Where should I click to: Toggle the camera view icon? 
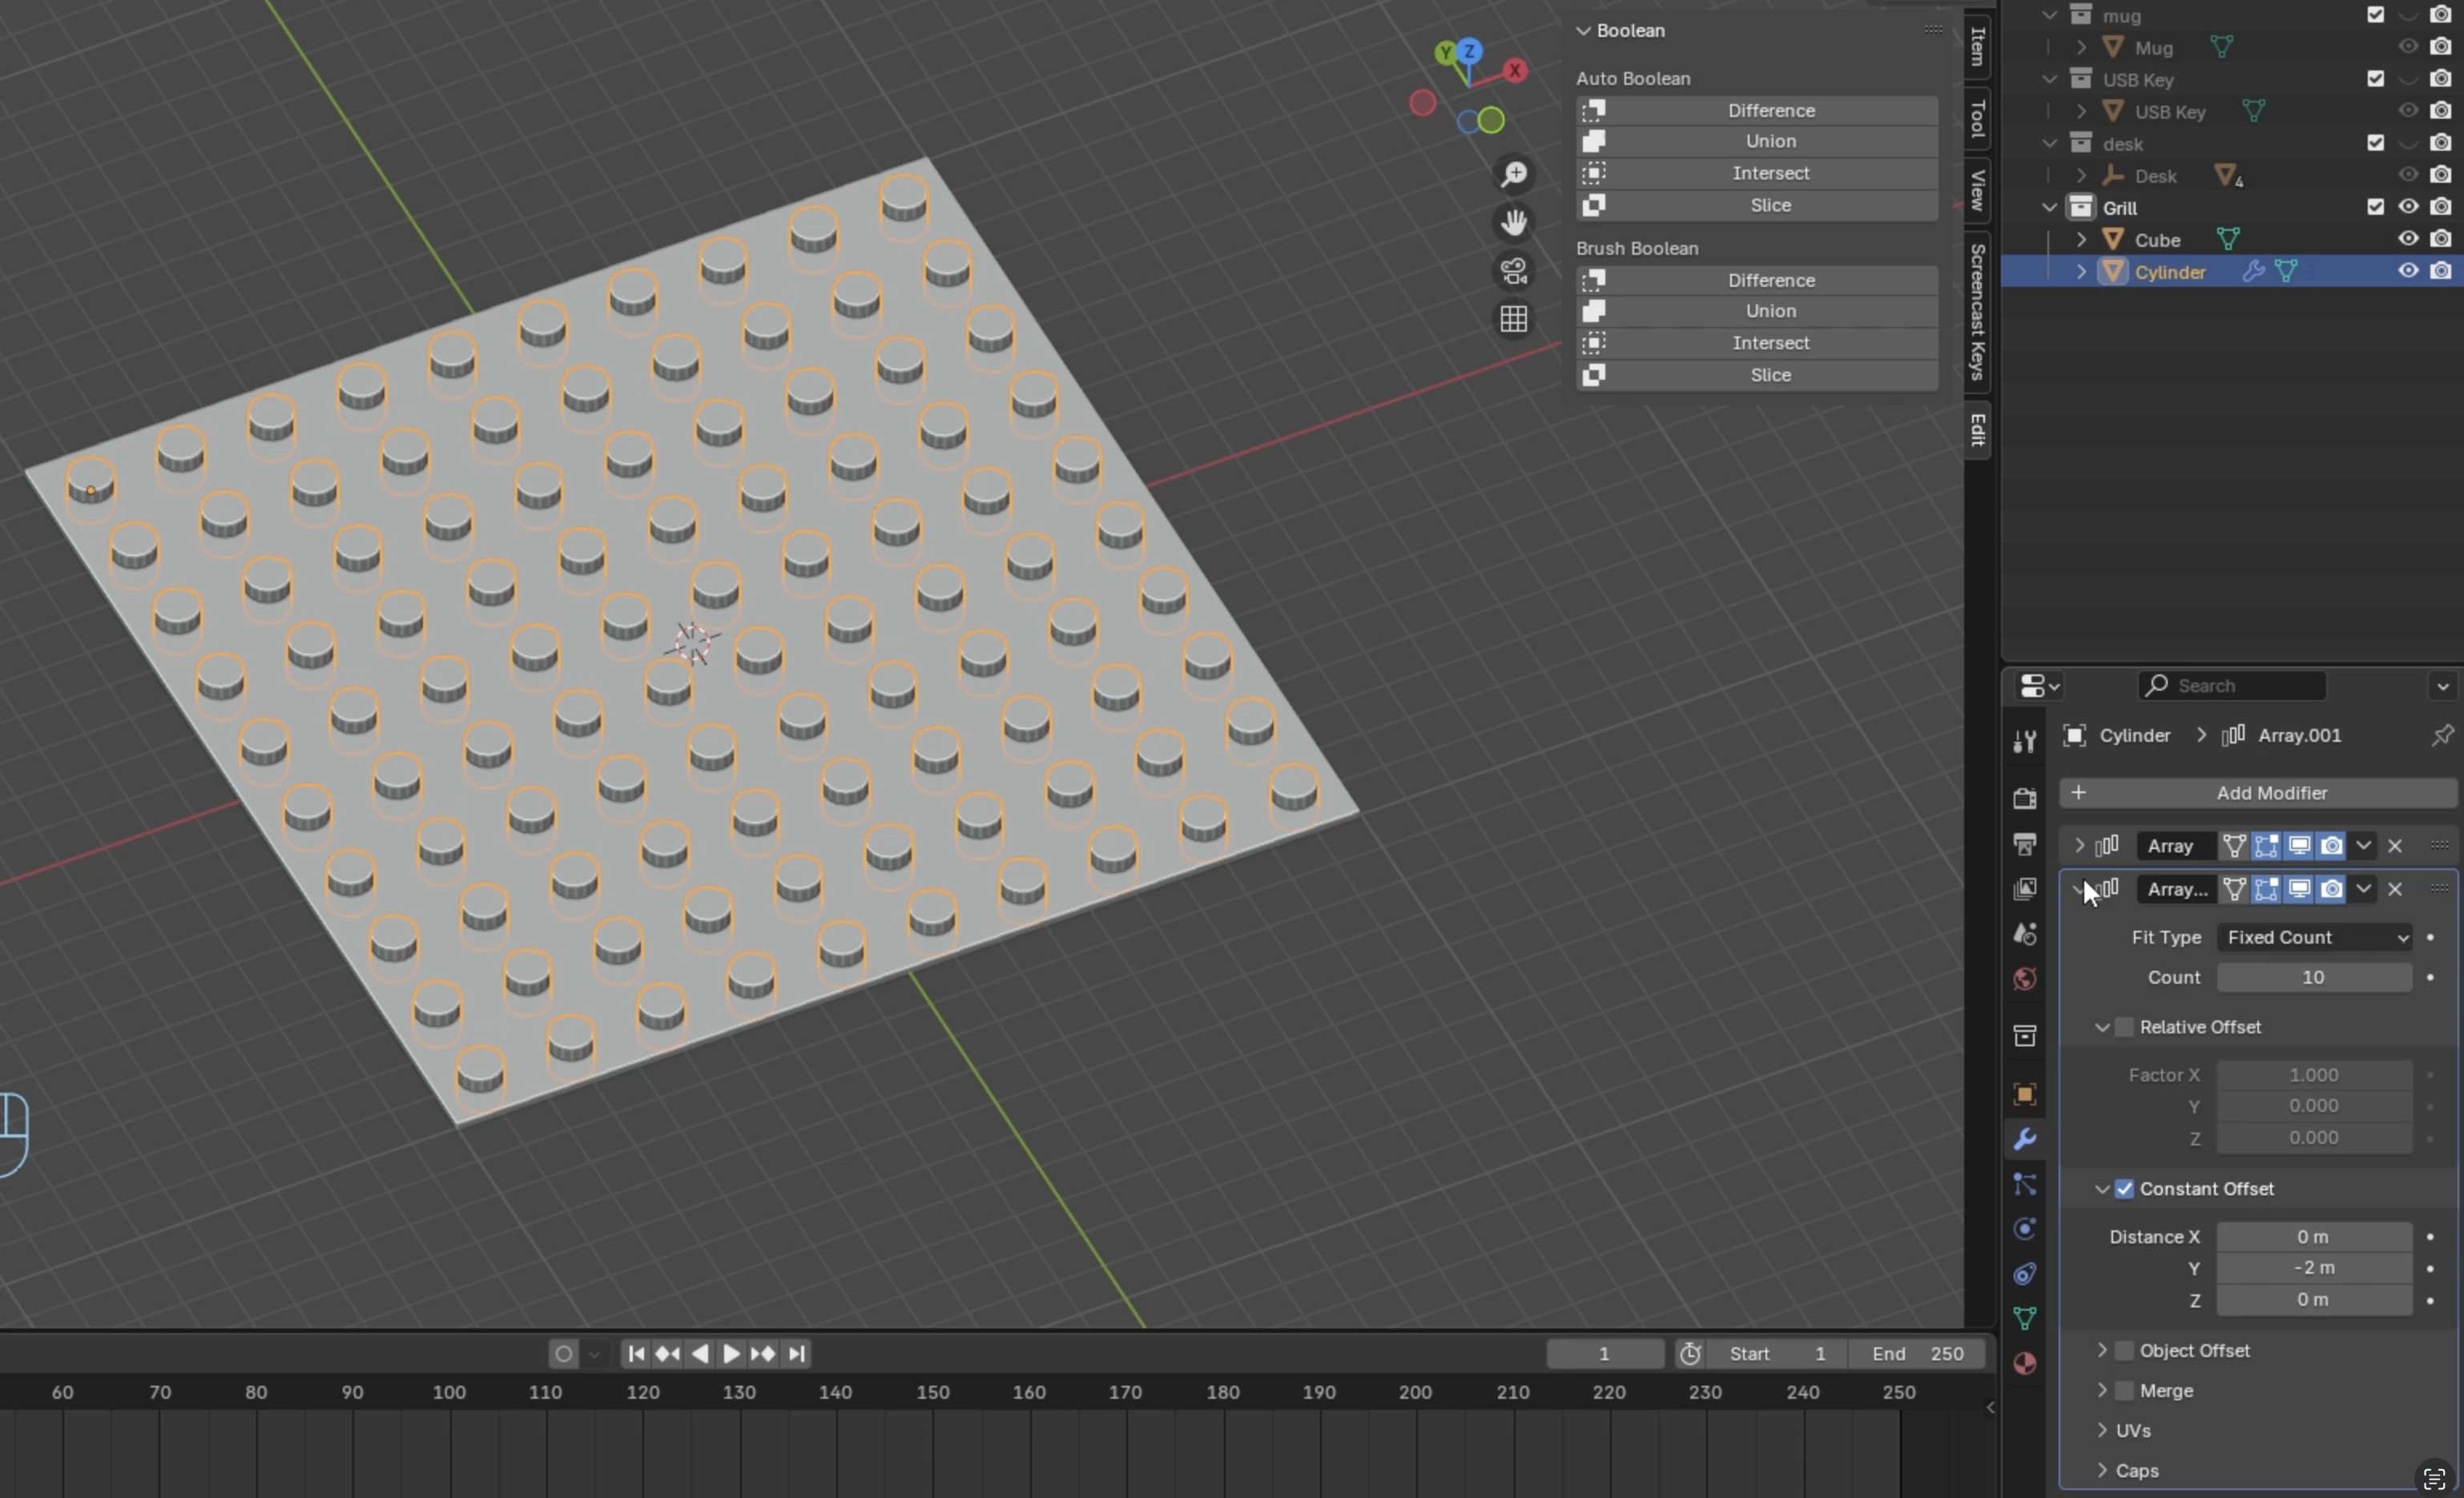coord(1514,271)
